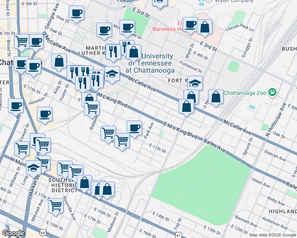Screen dimensions: 297x238
Task: Select the Scruggs St street label
Action: click(x=247, y=48)
